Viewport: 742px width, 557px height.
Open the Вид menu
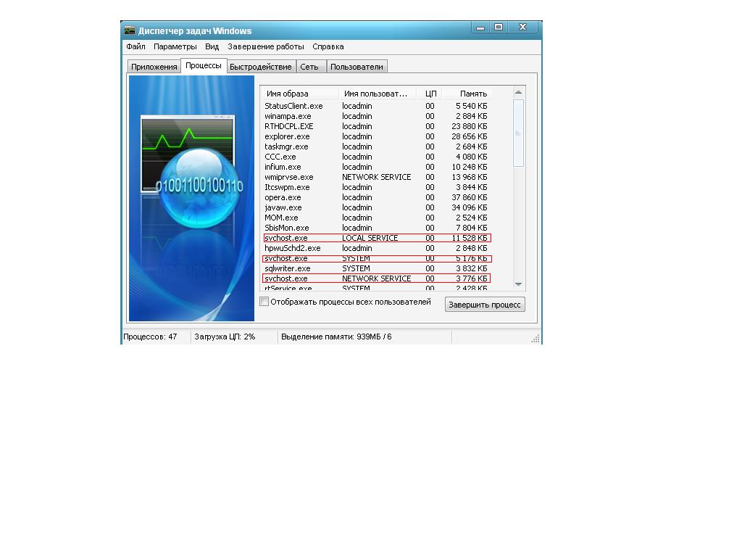[212, 46]
